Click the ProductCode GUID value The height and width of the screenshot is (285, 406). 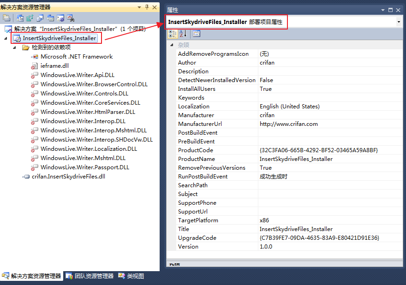[x=318, y=150]
